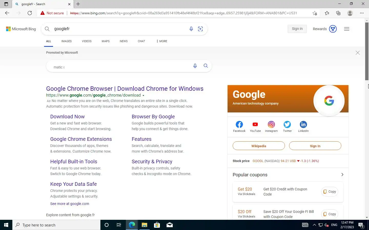Image resolution: width=369 pixels, height=230 pixels.
Task: Open File Explorer from the taskbar
Action: (x=144, y=225)
